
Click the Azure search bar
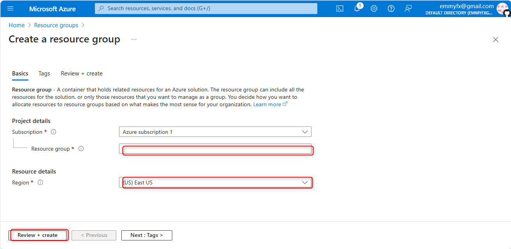(206, 9)
